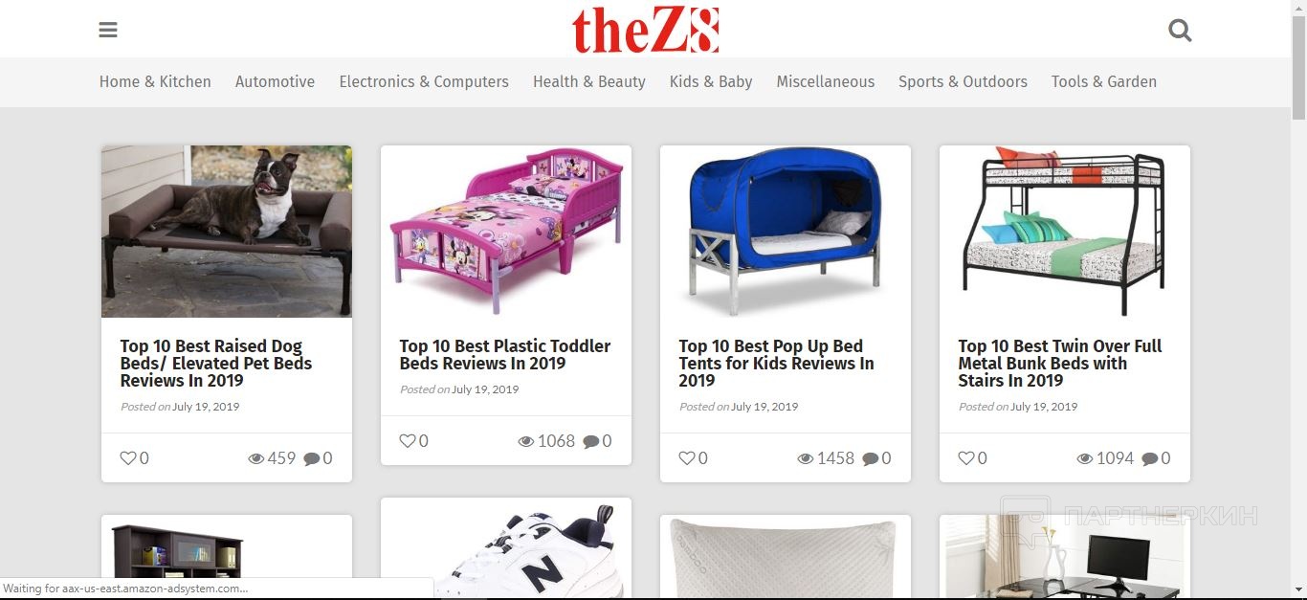Open Top 10 Best Plastic Toddler Beds article
The height and width of the screenshot is (600, 1307).
coord(505,354)
